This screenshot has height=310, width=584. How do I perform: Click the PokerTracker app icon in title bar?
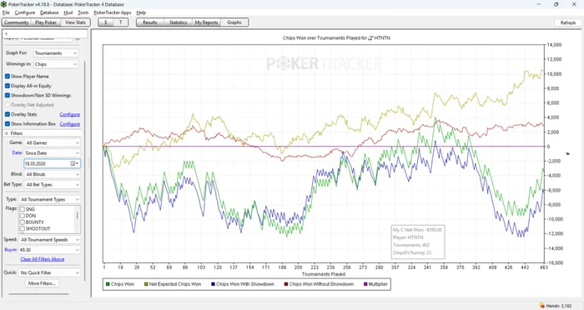(3, 4)
